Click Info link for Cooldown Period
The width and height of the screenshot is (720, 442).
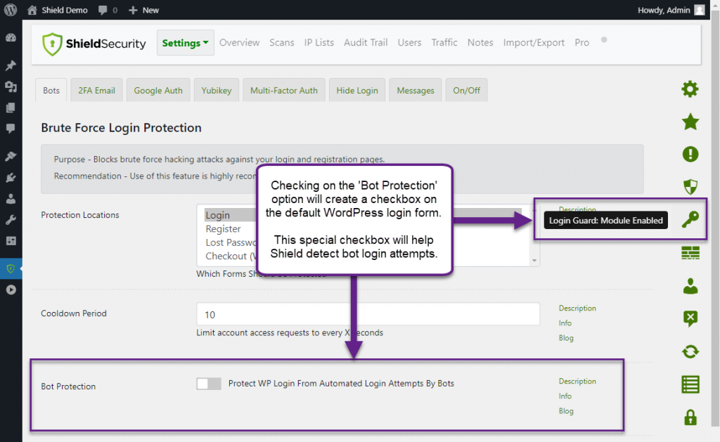click(x=565, y=323)
